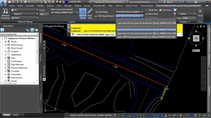Click the Plot printer icon

tap(25, 2)
